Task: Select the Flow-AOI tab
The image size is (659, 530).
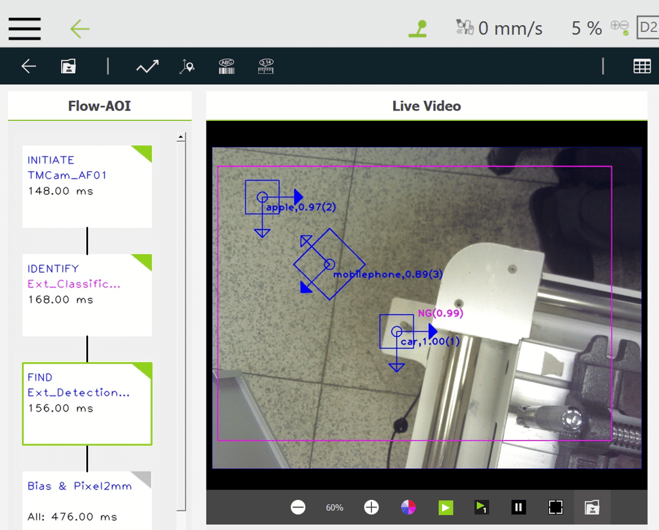Action: (100, 106)
